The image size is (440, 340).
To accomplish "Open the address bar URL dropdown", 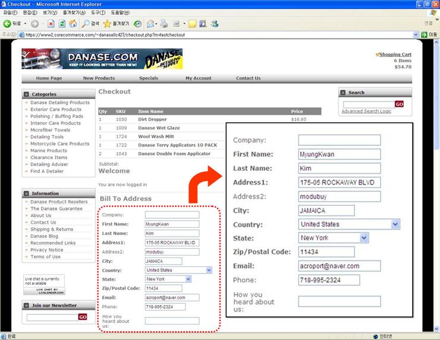I will pos(416,35).
